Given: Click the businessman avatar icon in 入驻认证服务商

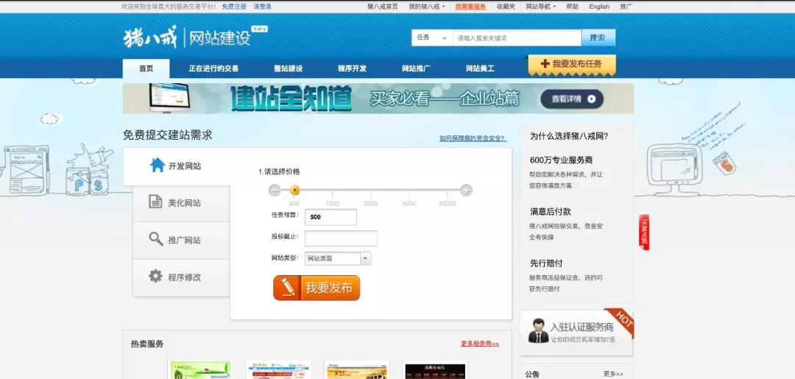Looking at the screenshot, I should [538, 332].
